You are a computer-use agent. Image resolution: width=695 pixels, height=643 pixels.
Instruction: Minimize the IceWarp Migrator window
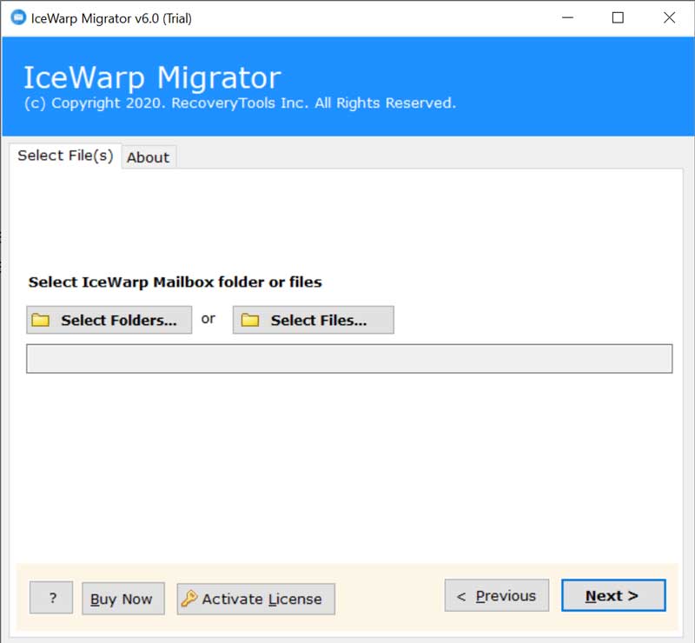click(x=568, y=17)
